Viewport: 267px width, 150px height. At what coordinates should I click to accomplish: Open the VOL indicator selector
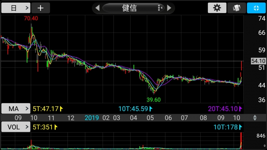pyautogui.click(x=16, y=127)
